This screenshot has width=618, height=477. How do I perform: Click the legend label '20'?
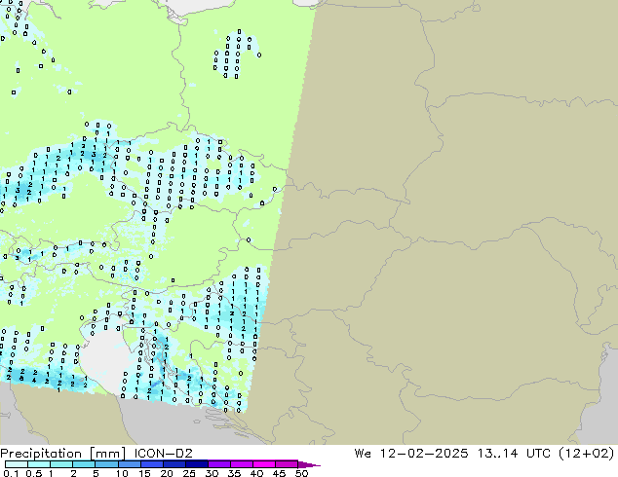click(x=167, y=473)
